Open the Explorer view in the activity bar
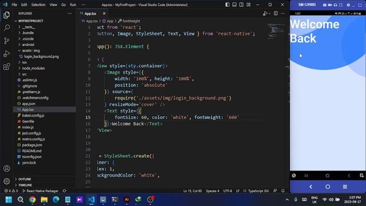The height and width of the screenshot is (206, 366). tap(6, 15)
